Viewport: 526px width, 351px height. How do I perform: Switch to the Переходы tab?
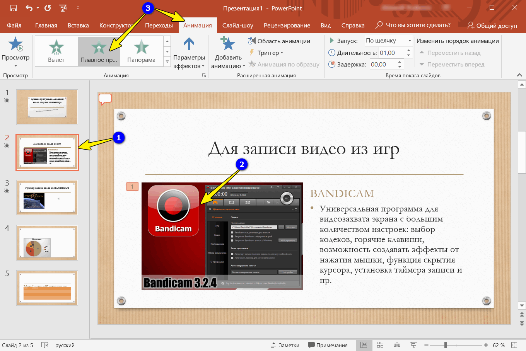(x=159, y=25)
